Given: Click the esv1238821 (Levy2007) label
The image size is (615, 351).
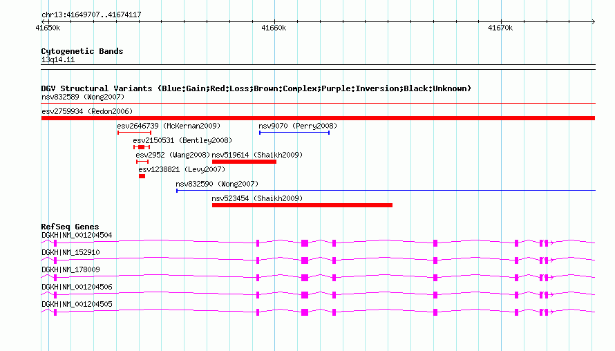Looking at the screenshot, I should click(182, 169).
